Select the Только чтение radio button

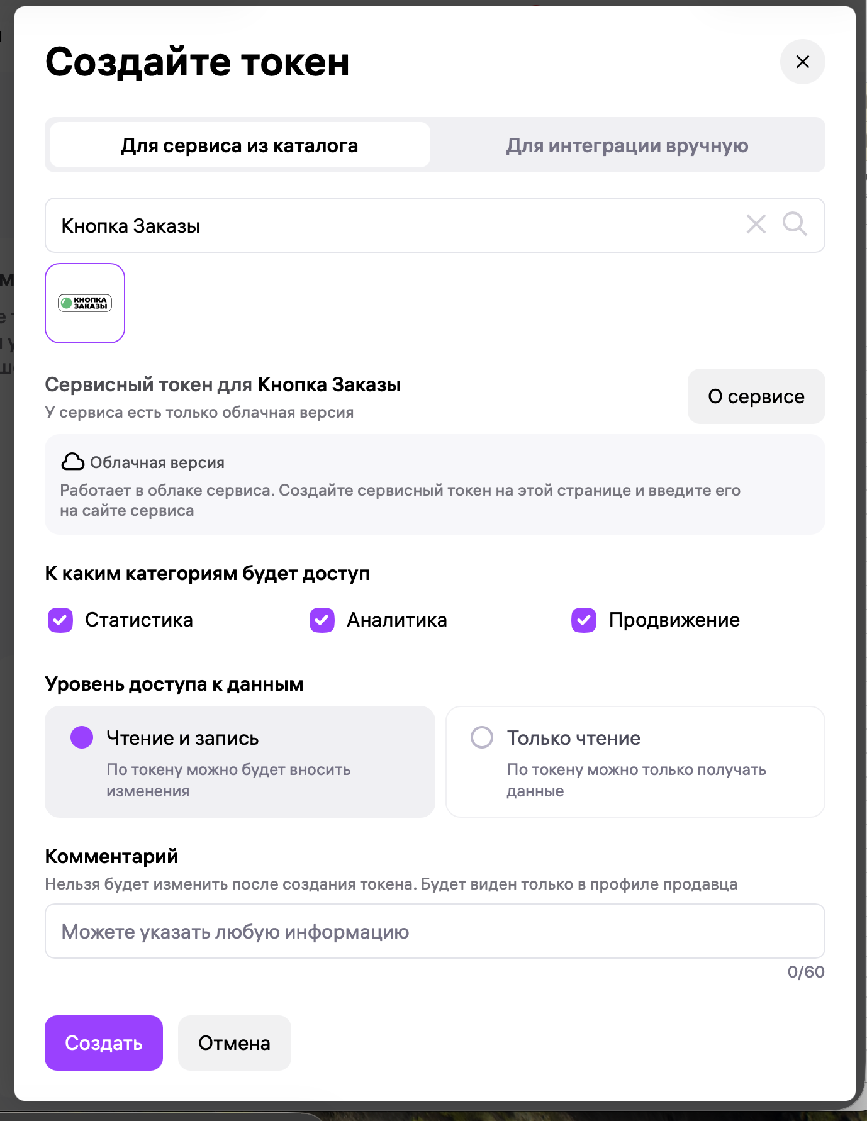[x=483, y=737]
